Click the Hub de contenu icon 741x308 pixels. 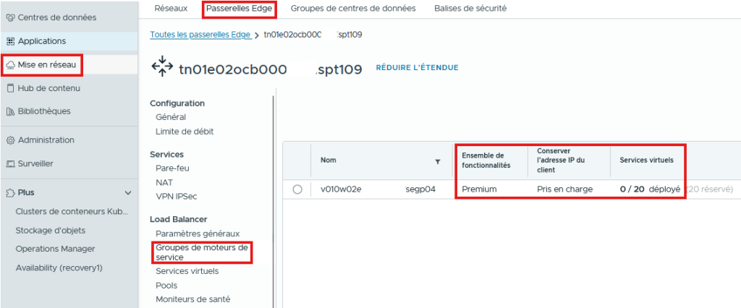pyautogui.click(x=10, y=88)
